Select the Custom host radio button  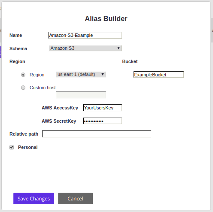23,88
